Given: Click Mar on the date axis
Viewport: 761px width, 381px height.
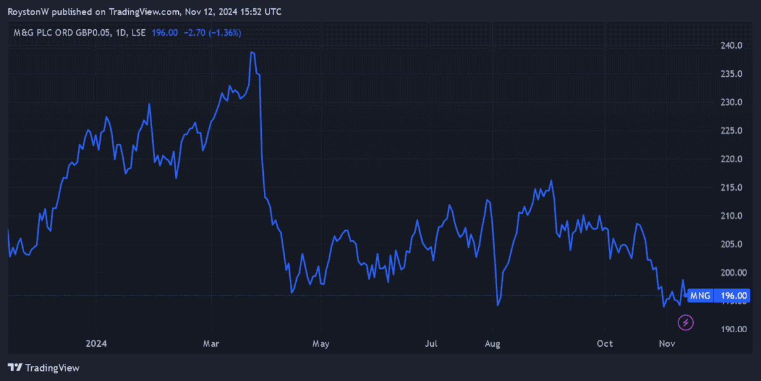Looking at the screenshot, I should (x=211, y=344).
